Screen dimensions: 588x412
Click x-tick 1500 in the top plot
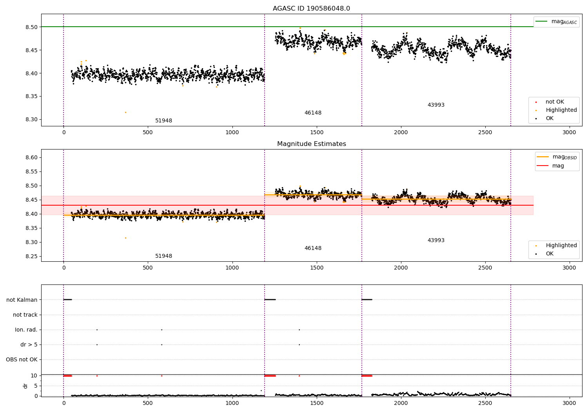tap(316, 133)
